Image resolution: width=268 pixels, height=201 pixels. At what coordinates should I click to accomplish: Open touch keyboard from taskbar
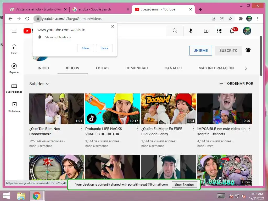click(221, 196)
